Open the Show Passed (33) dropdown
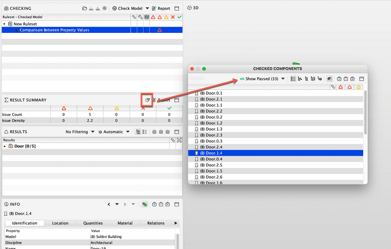 point(262,79)
